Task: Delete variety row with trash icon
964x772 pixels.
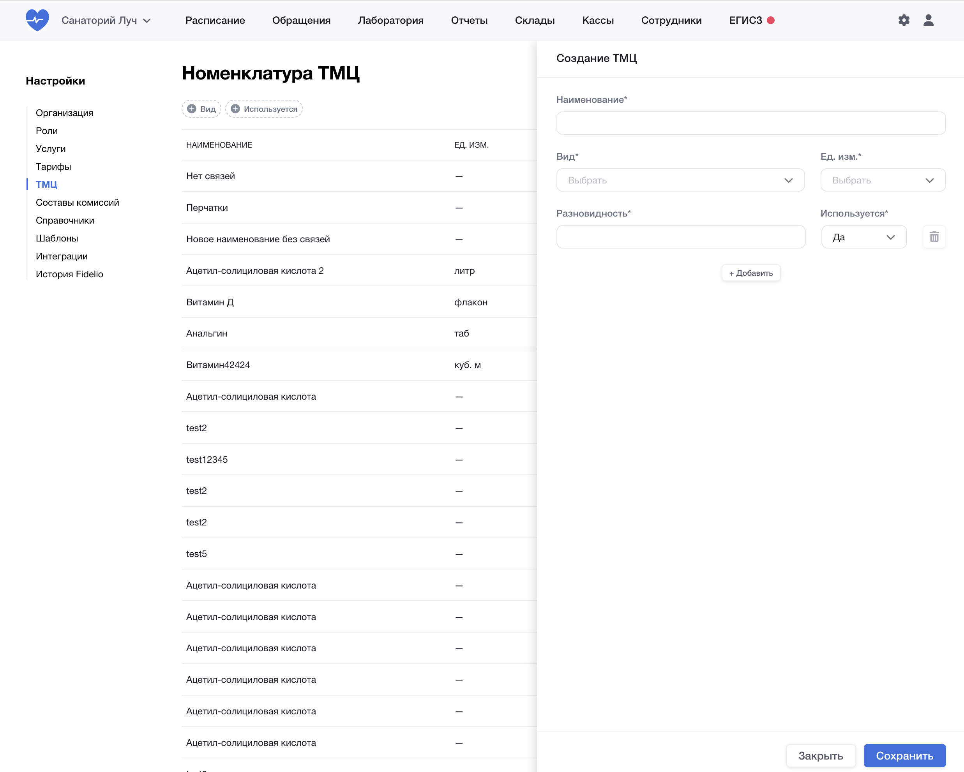Action: [934, 237]
